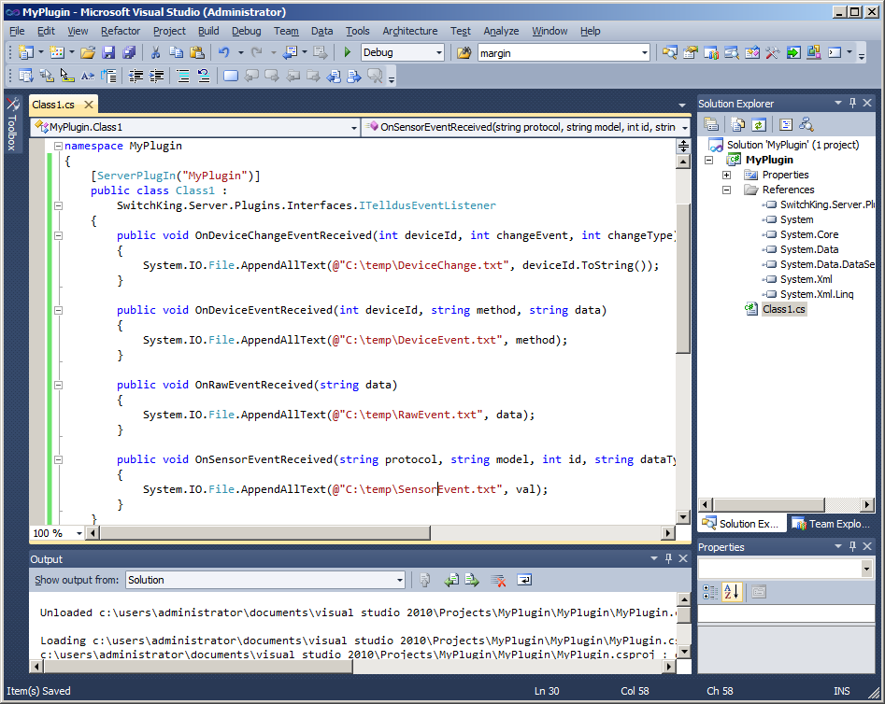Image resolution: width=885 pixels, height=704 pixels.
Task: Toggle auto-hide pin on Output panel
Action: click(668, 558)
